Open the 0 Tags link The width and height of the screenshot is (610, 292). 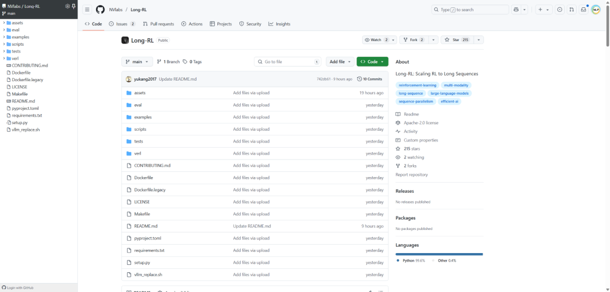click(x=192, y=62)
